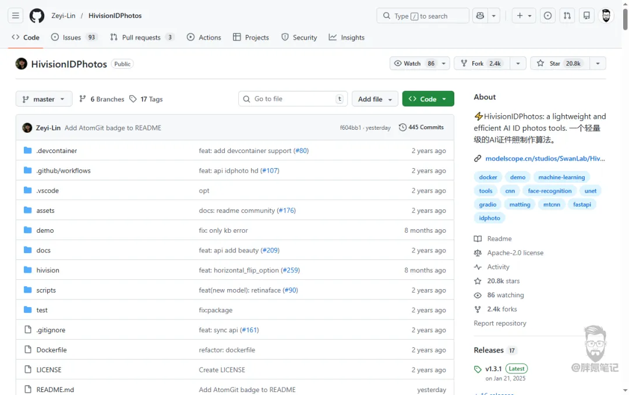Viewport: 629px width, 395px height.
Task: Open the Issues inbox icon in header
Action: click(x=547, y=16)
